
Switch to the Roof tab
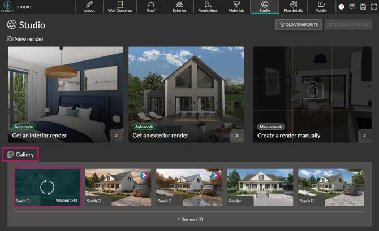point(151,7)
